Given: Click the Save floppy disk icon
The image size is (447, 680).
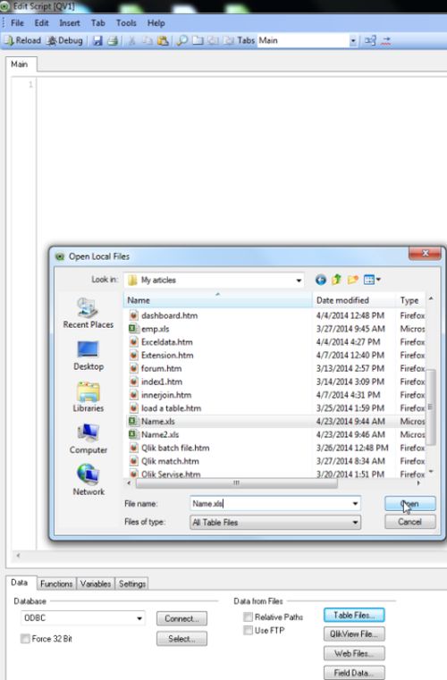Looking at the screenshot, I should pyautogui.click(x=97, y=40).
